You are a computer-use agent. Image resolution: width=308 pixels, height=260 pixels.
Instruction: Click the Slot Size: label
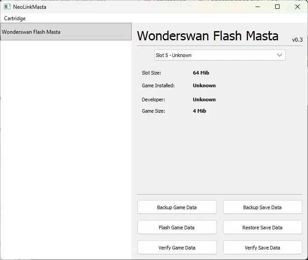point(151,73)
